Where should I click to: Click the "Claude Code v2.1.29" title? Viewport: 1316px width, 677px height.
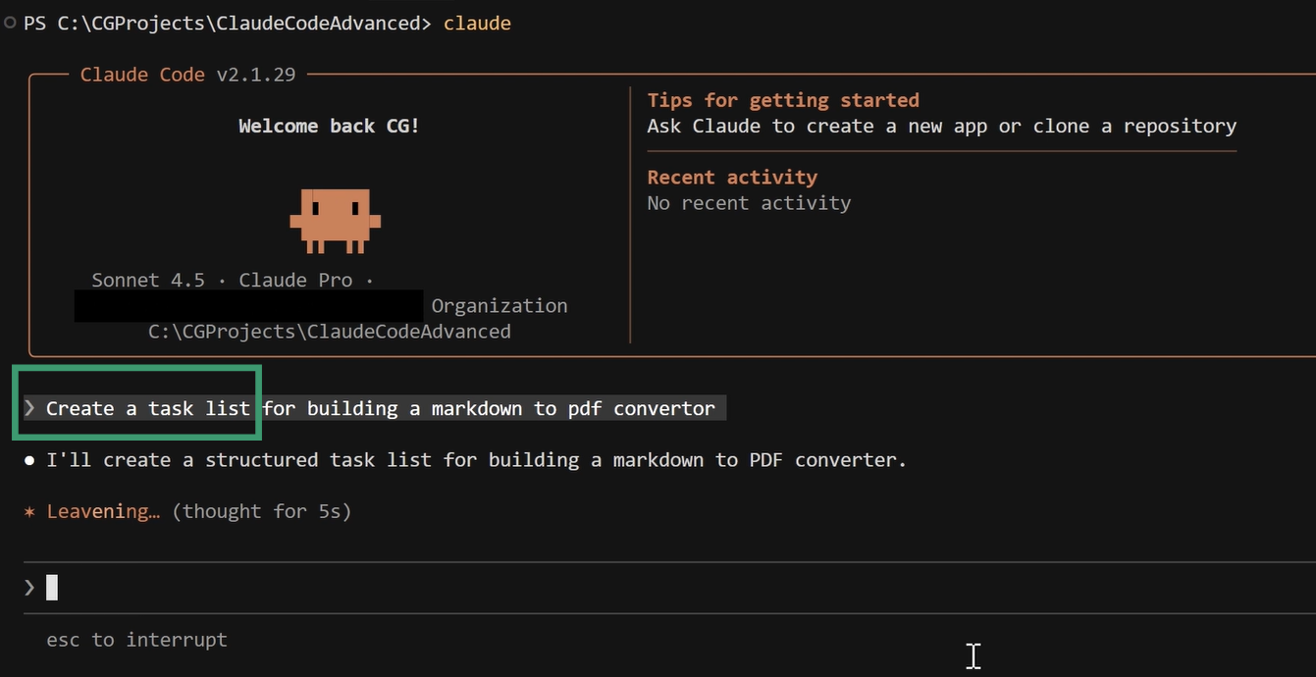[187, 75]
